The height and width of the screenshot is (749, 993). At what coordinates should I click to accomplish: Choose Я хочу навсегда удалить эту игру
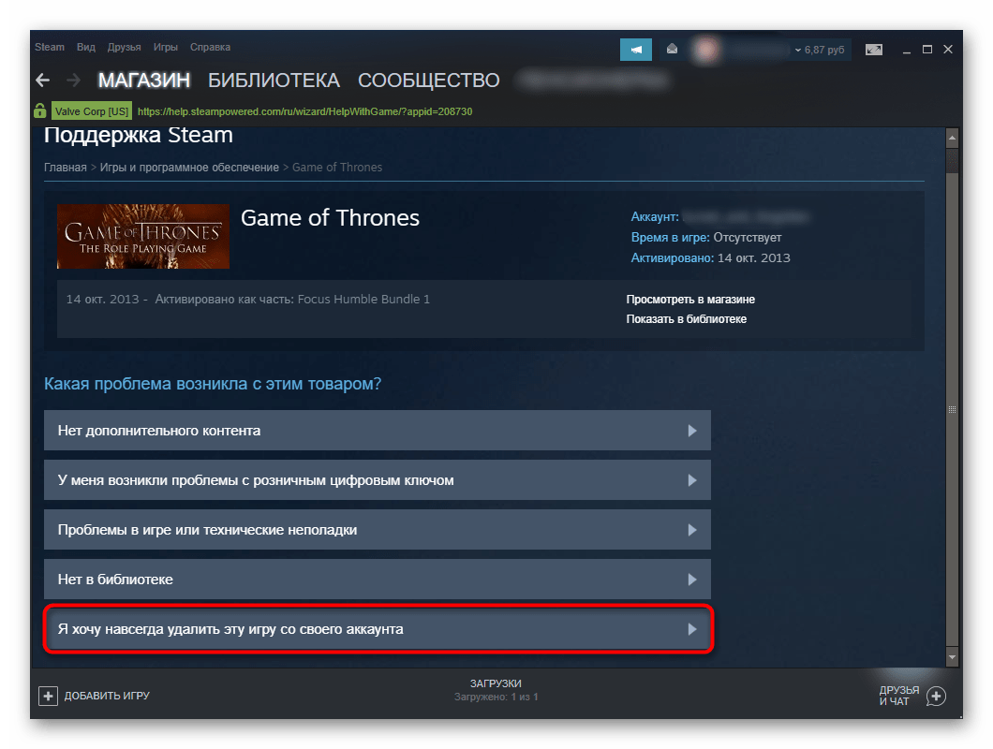(x=378, y=629)
